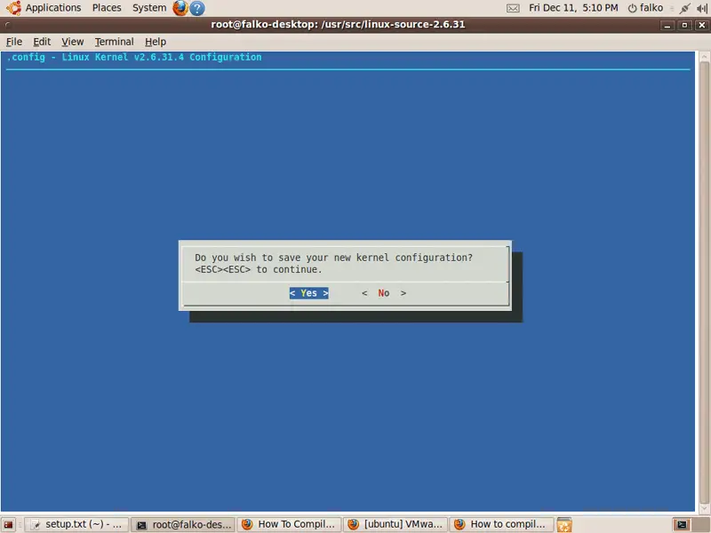711x533 pixels.
Task: Switch to [ubuntu] VMwa... Firefox window
Action: (x=395, y=525)
